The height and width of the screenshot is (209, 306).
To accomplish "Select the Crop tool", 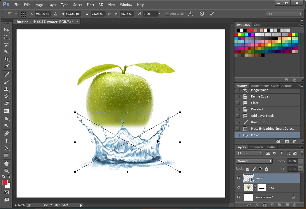I will 6,59.
